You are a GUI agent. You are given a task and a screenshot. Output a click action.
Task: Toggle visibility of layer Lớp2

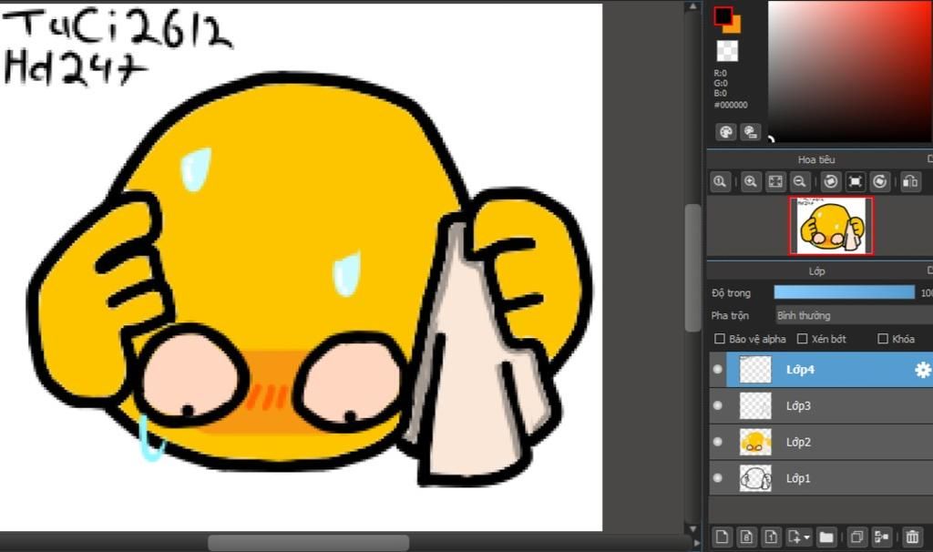tap(718, 442)
